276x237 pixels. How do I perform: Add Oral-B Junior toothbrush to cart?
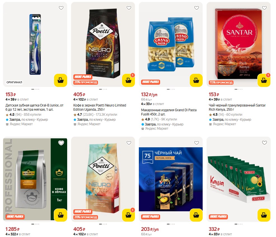(60, 80)
